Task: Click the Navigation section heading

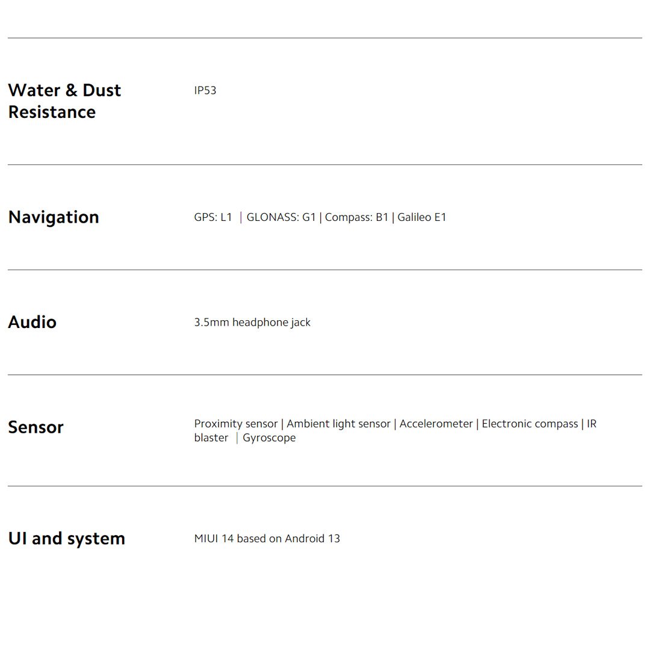Action: point(54,217)
